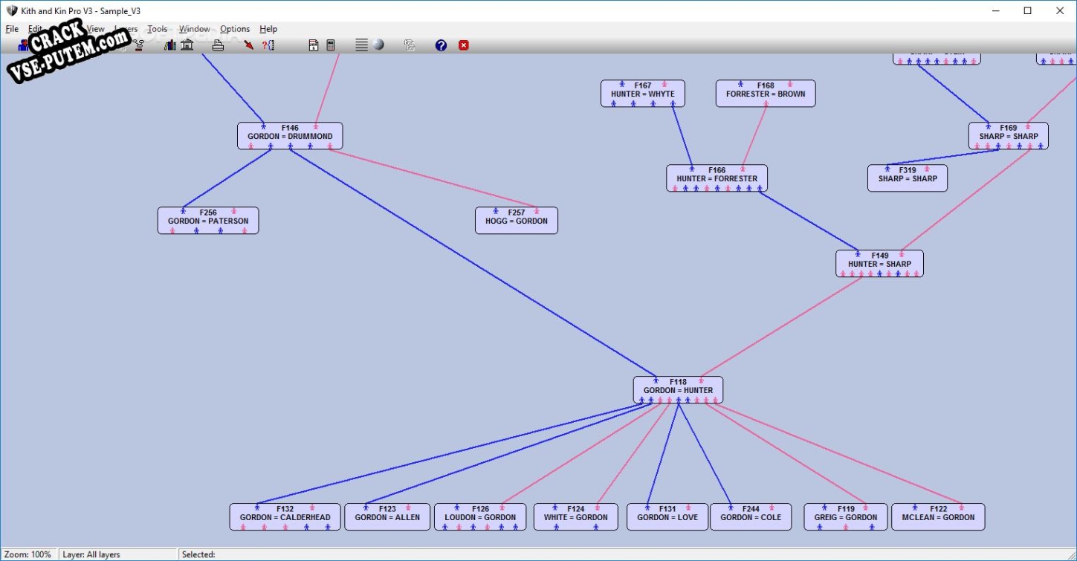This screenshot has height=561, width=1077.
Task: Click the calendar page icon in toolbar
Action: click(314, 45)
